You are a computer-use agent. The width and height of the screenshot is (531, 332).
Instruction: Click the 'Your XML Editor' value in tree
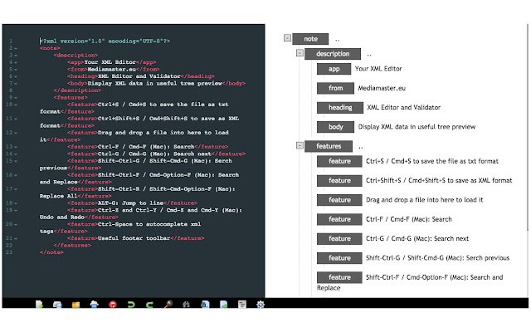(x=378, y=68)
